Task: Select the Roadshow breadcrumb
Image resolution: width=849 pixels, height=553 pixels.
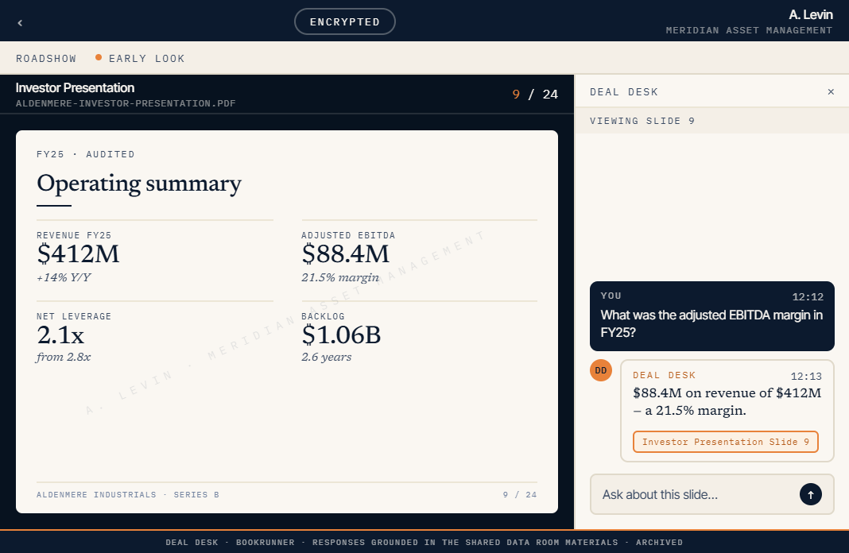Action: pyautogui.click(x=46, y=59)
